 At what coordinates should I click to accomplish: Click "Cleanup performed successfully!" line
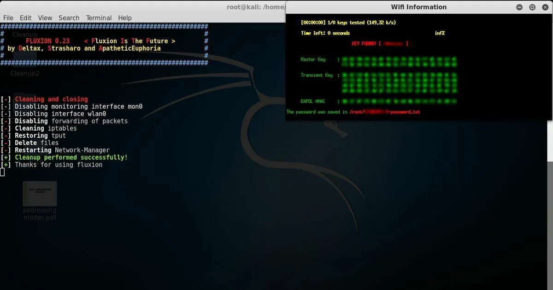[x=64, y=157]
